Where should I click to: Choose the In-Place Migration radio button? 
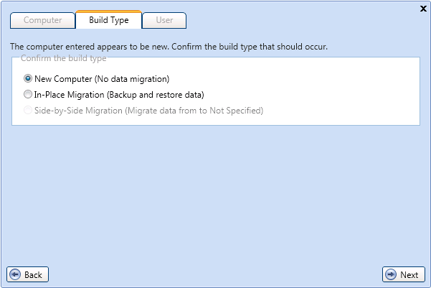[x=28, y=94]
